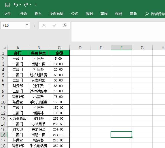The width and height of the screenshot is (165, 148).
Task: Click the Undo arrow icon
Action: point(16,5)
